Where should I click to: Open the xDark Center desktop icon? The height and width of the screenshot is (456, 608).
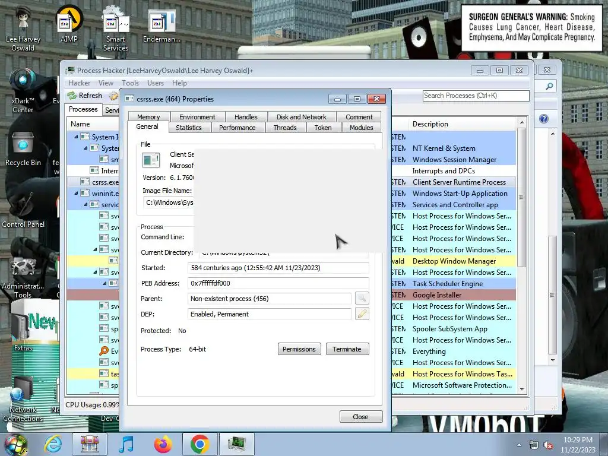pos(23,91)
